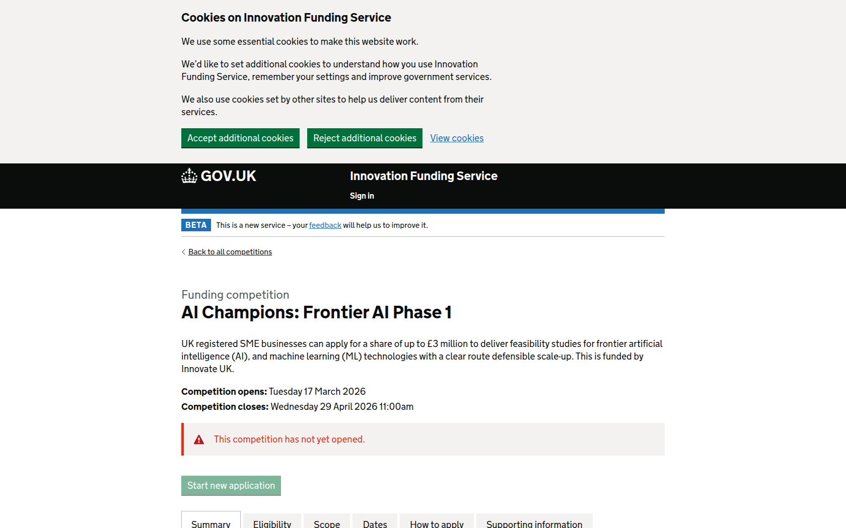Go back to all competitions
This screenshot has width=846, height=528.
point(230,252)
